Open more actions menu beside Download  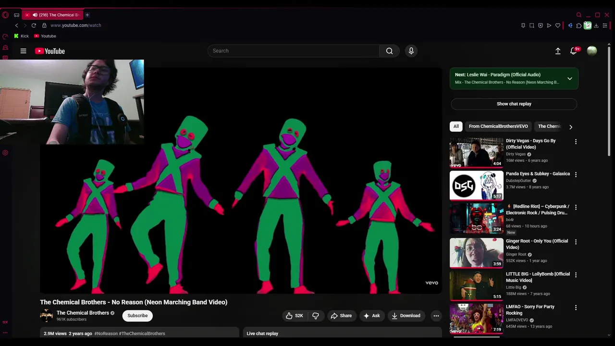pyautogui.click(x=436, y=316)
